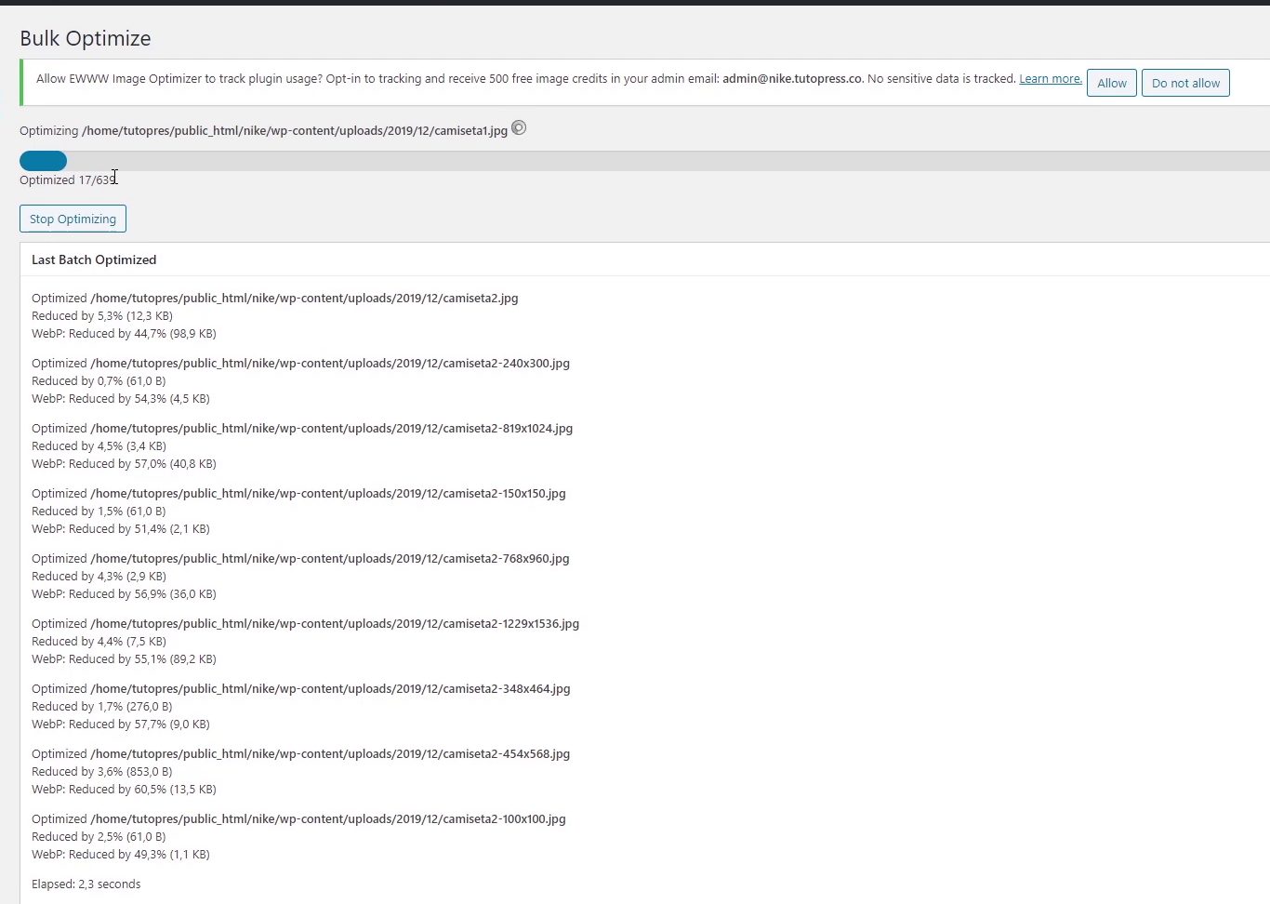Click the Optimized 17/639 status text
Viewport: 1270px width, 904px height.
click(x=68, y=179)
